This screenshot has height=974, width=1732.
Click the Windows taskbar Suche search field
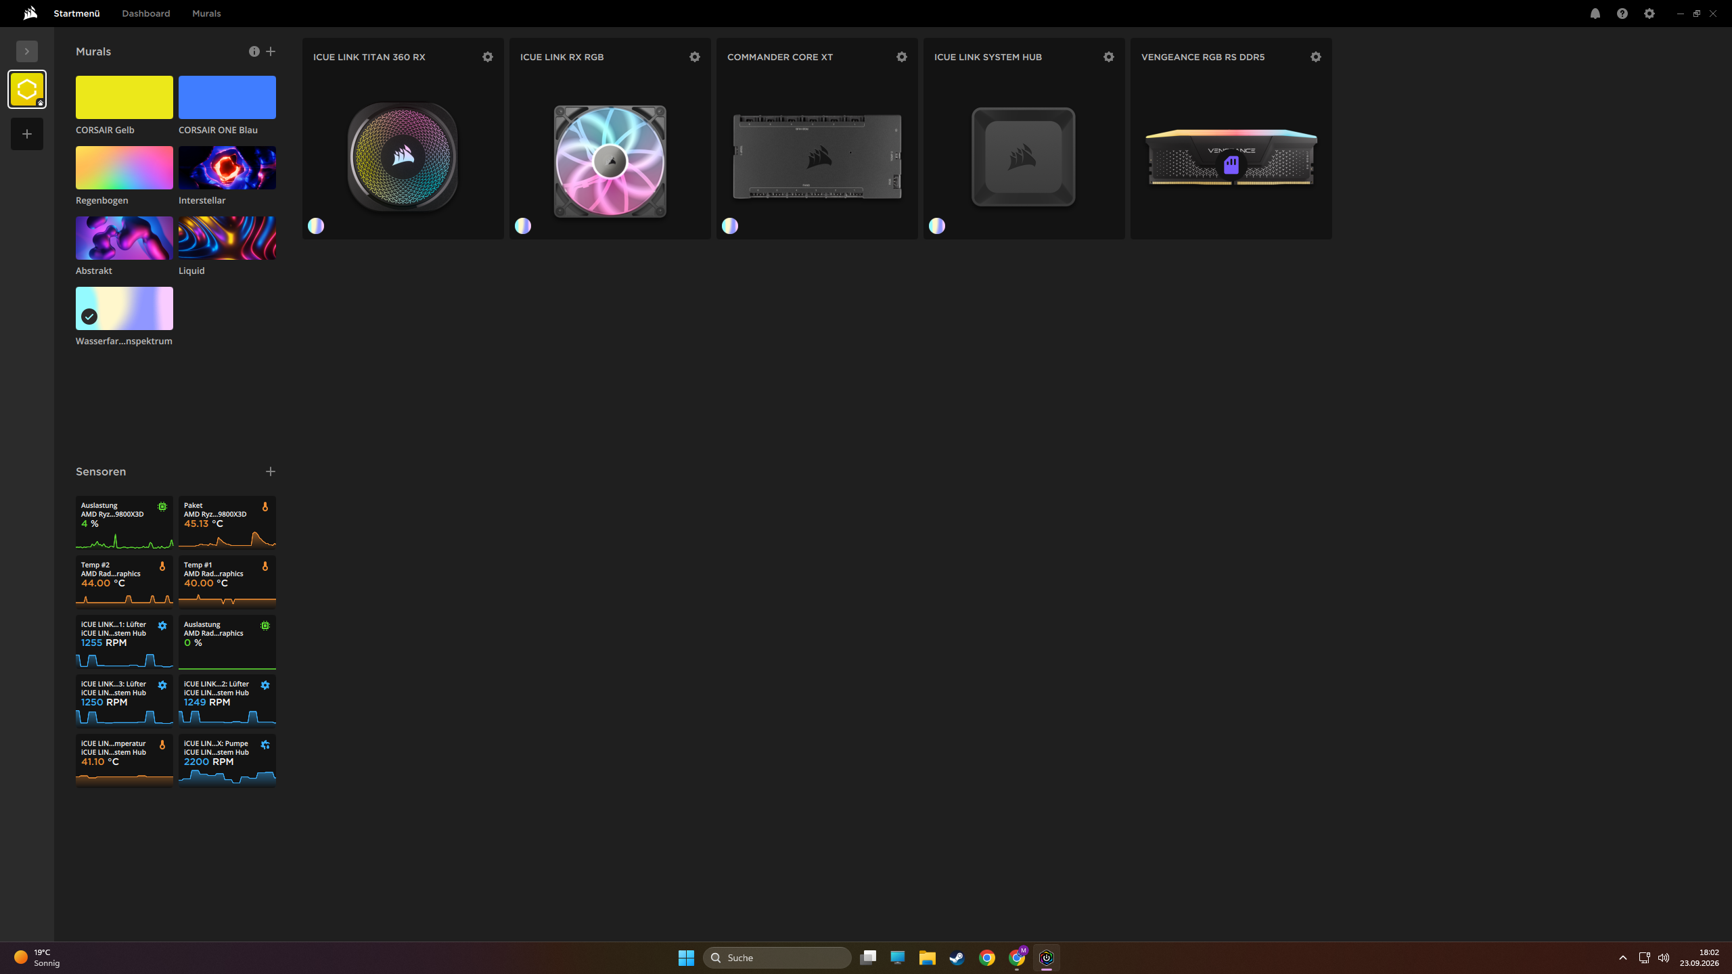777,958
